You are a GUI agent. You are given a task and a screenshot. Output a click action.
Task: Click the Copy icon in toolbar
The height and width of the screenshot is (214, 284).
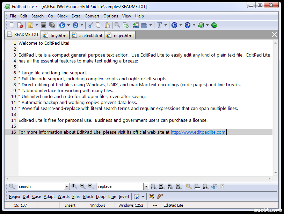click(99, 25)
